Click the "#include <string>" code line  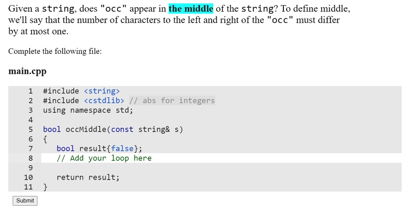[81, 91]
